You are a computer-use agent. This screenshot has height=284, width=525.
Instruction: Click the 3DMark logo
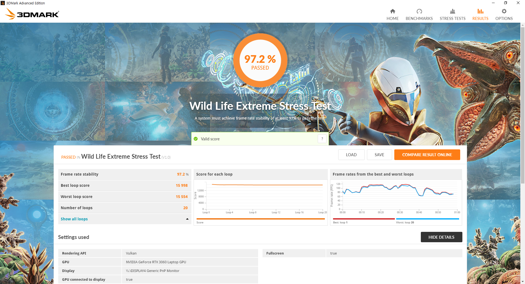(x=32, y=14)
